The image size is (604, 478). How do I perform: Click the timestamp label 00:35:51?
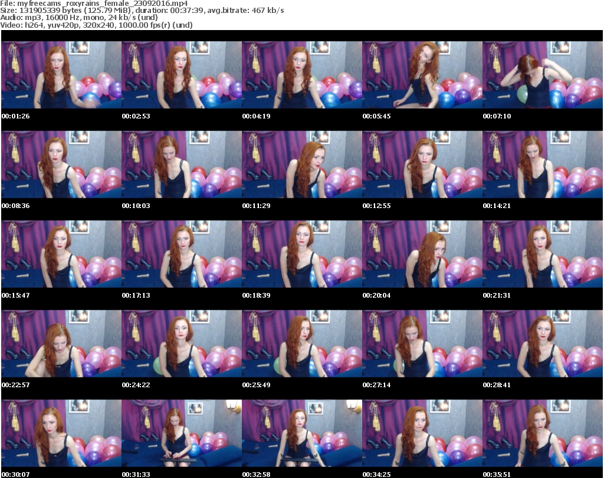click(497, 474)
